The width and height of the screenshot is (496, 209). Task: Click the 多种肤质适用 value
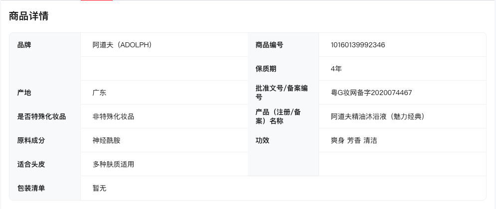click(x=113, y=164)
